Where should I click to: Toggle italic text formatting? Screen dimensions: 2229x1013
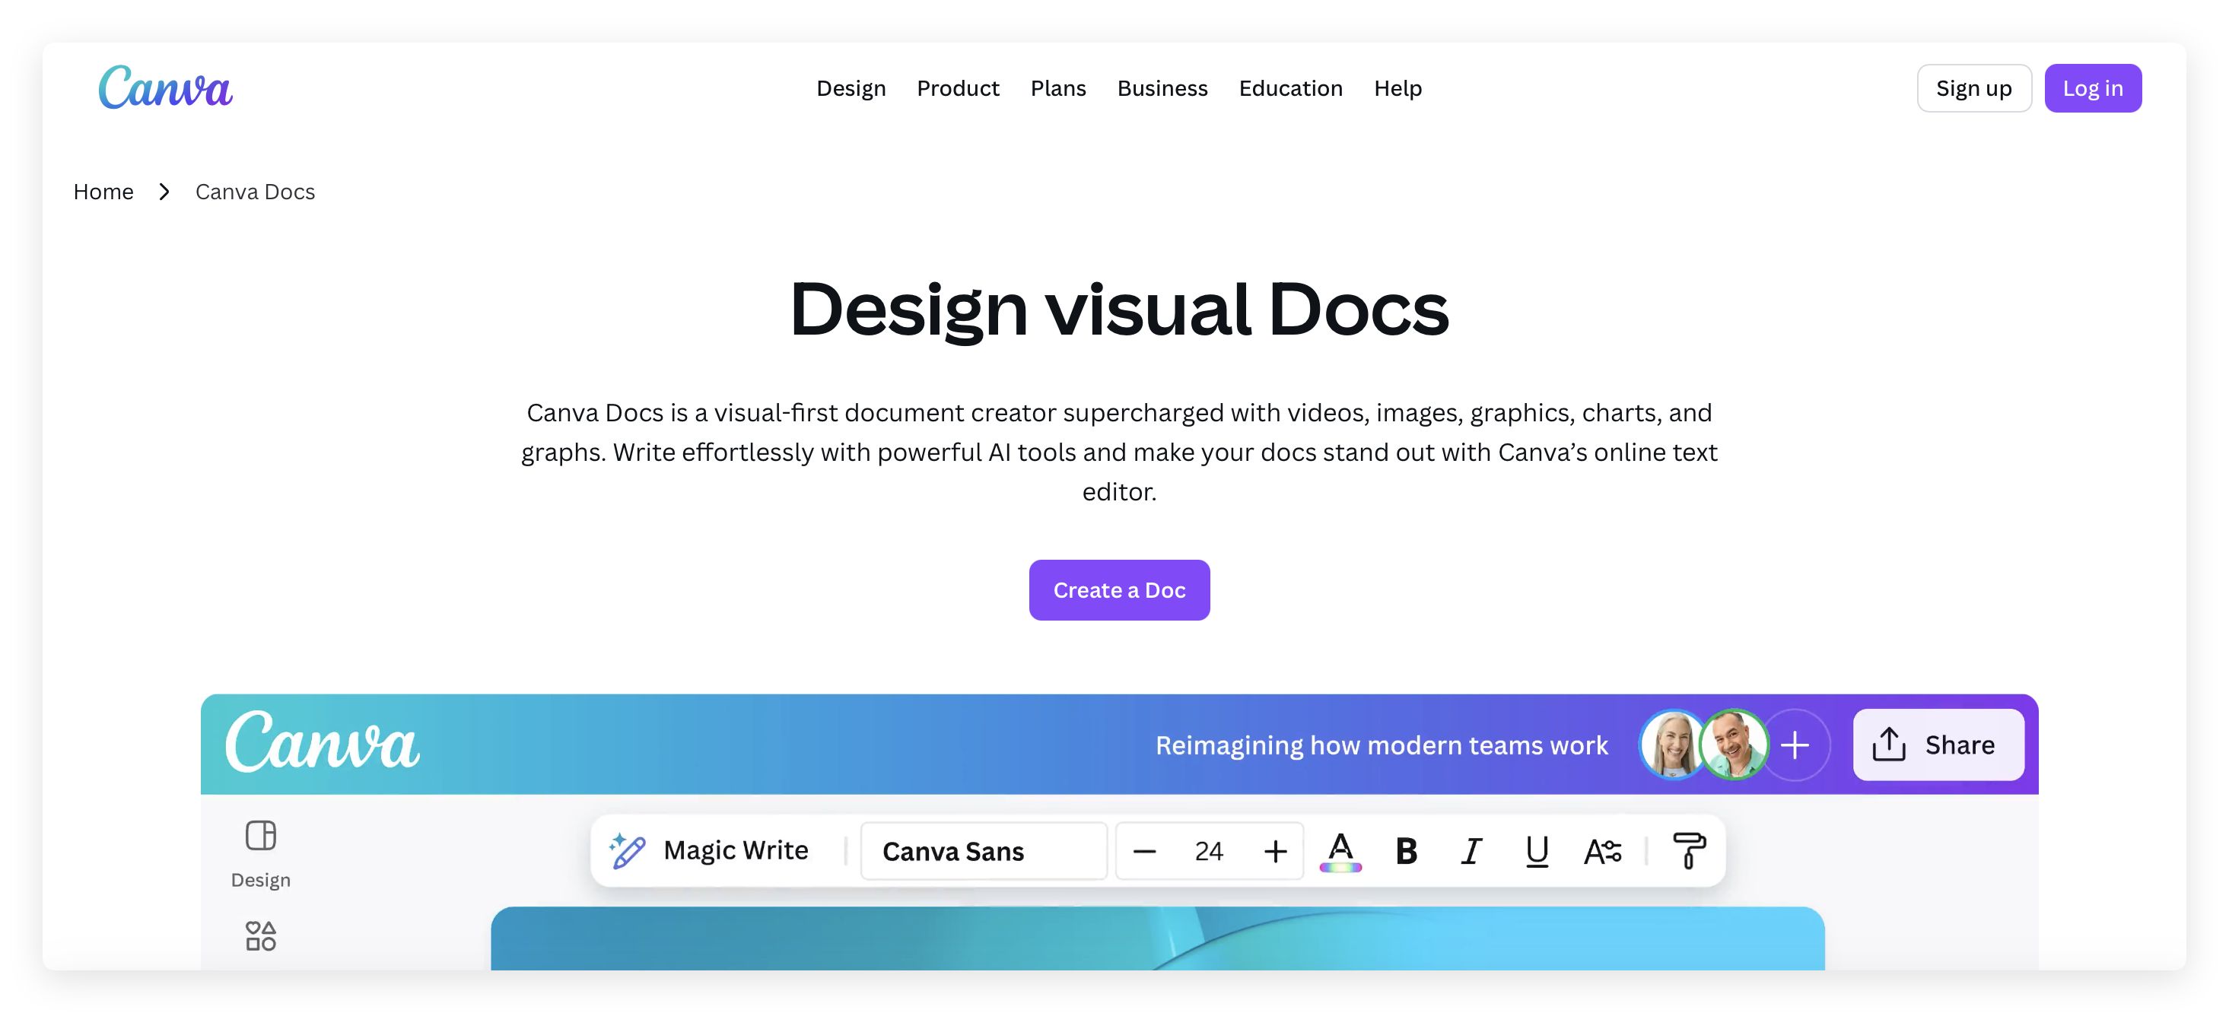point(1471,851)
